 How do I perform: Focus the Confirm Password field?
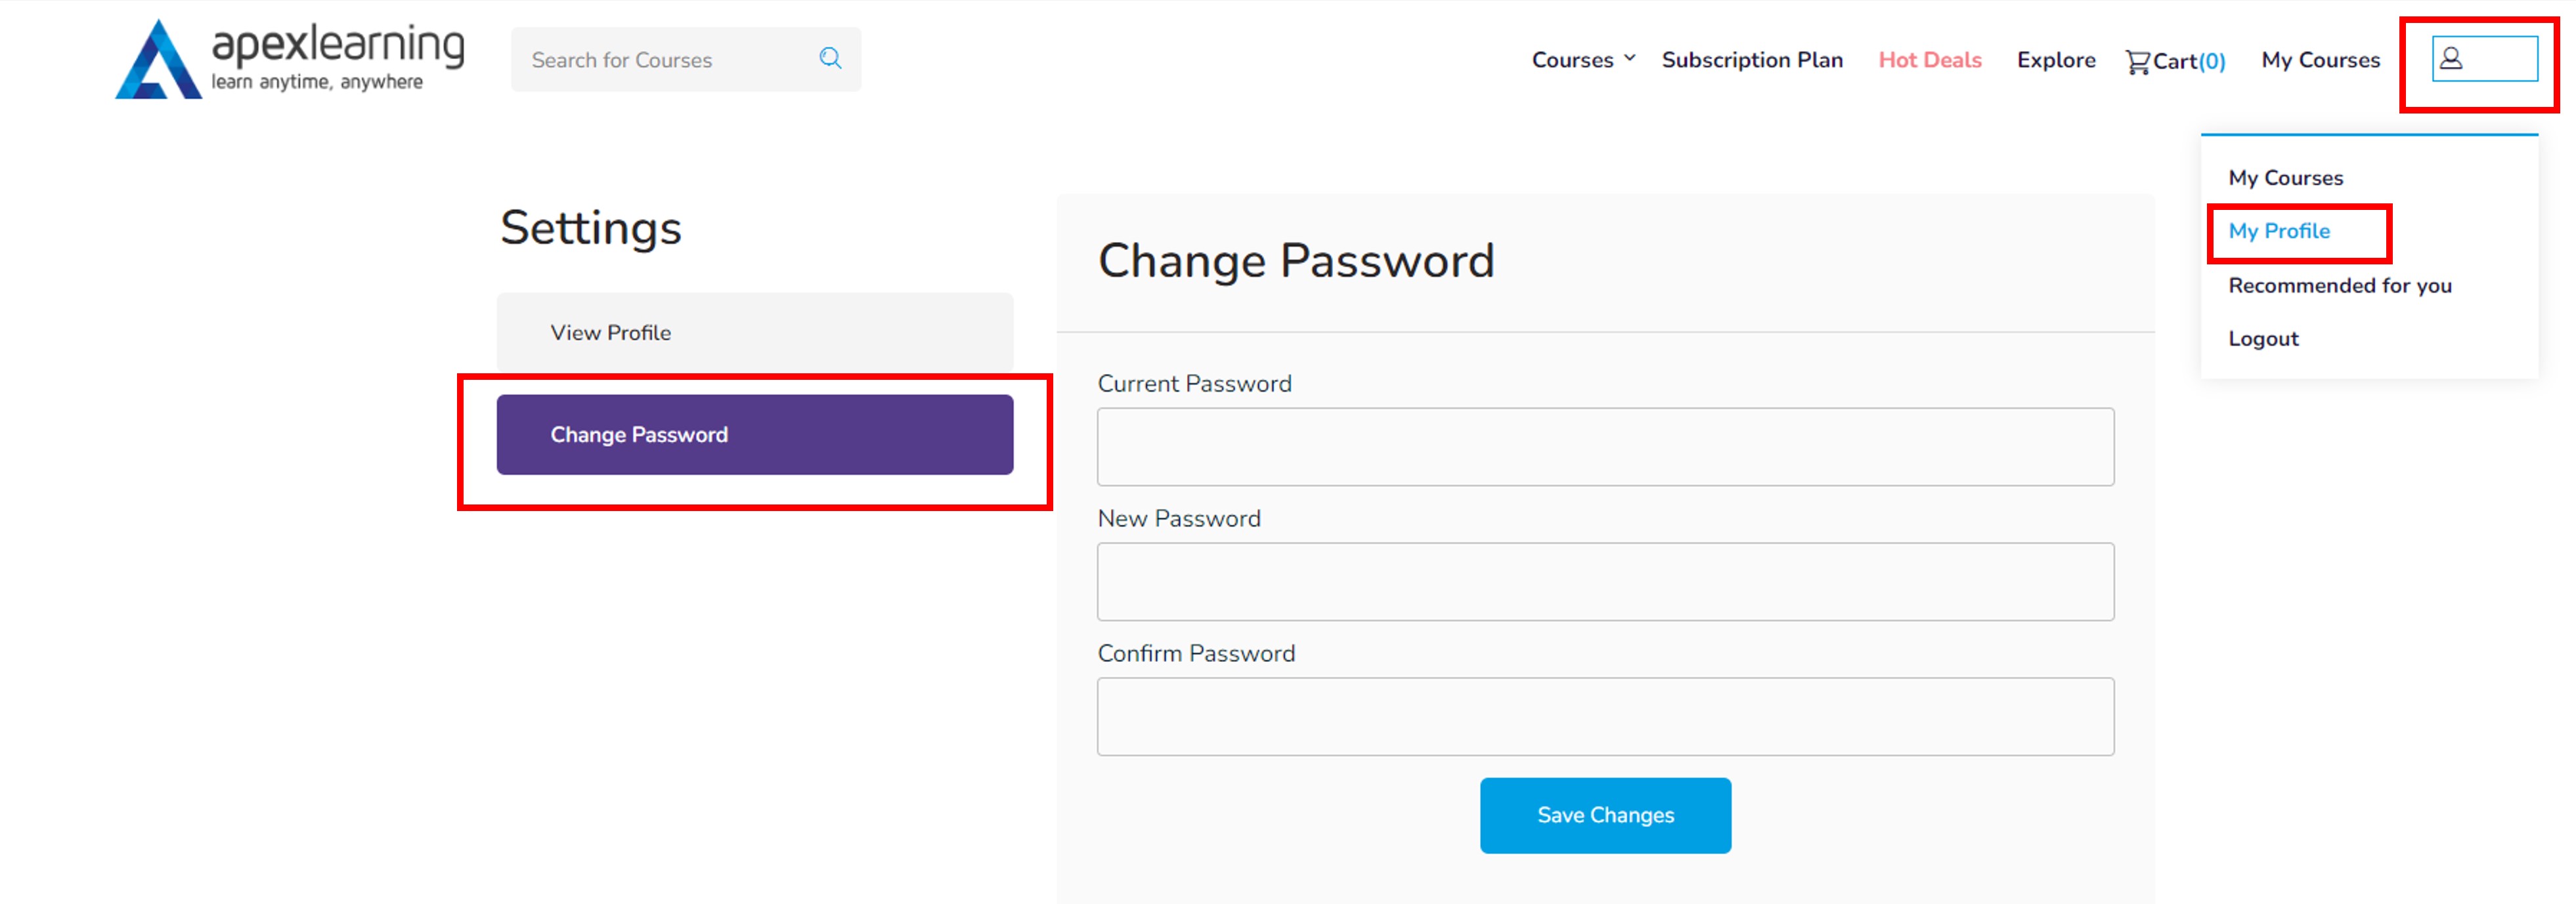(1605, 716)
